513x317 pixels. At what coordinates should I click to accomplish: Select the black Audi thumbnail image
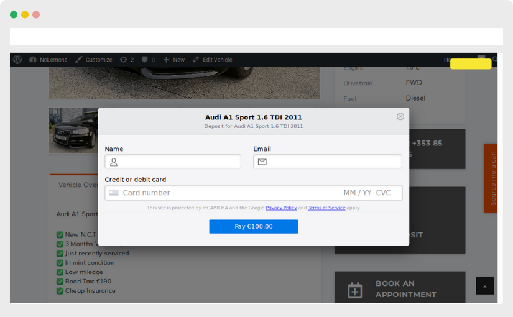pos(73,130)
